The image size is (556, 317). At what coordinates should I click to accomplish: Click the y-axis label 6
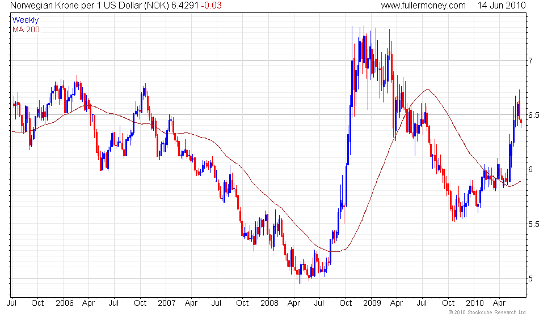(530, 169)
